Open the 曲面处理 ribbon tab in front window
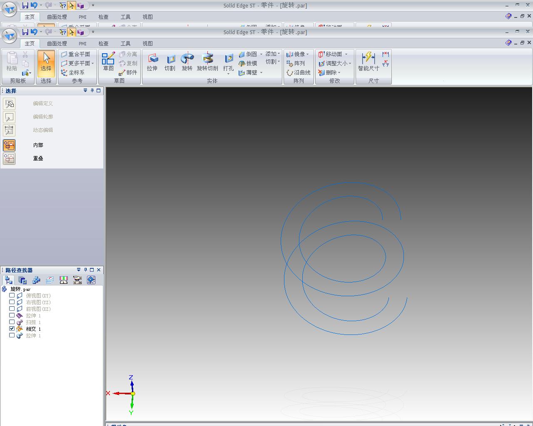 [x=57, y=43]
